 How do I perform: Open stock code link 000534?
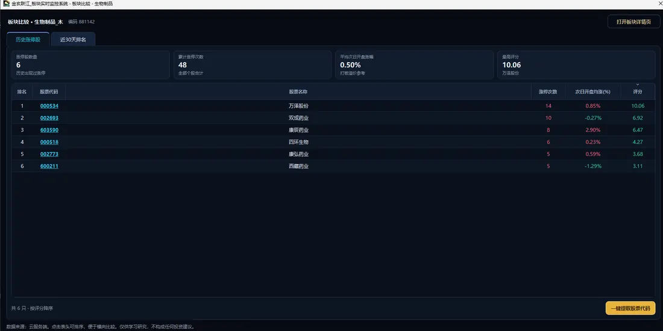pyautogui.click(x=49, y=106)
